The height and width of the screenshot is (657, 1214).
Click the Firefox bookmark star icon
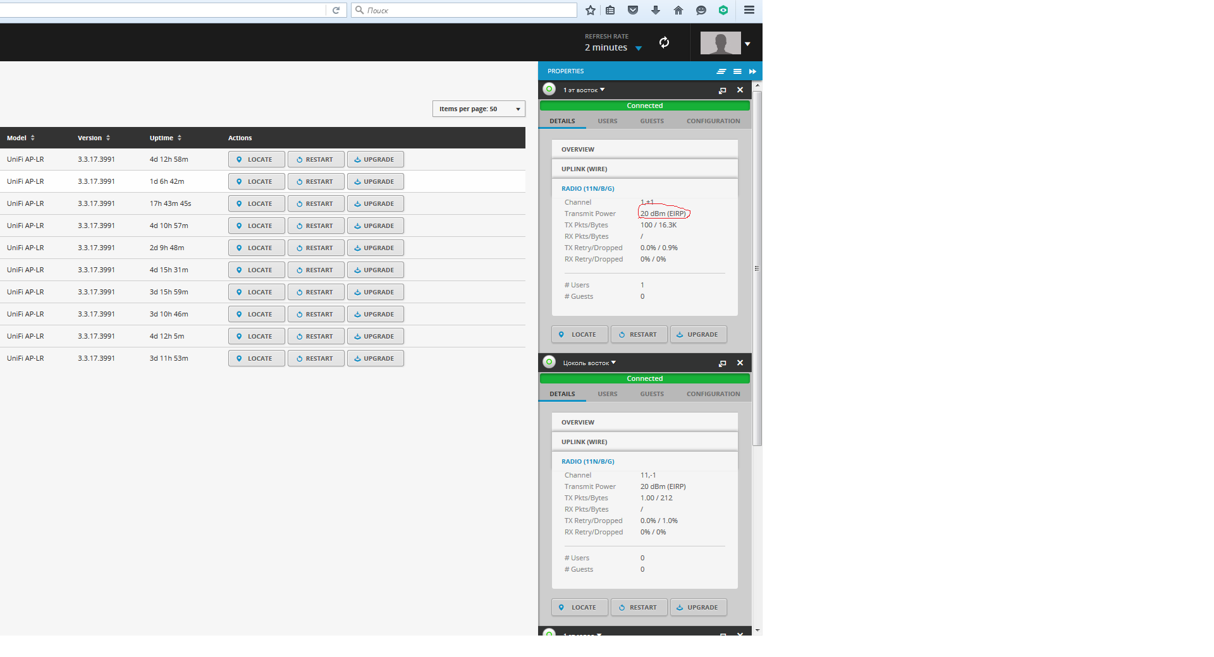(x=590, y=10)
